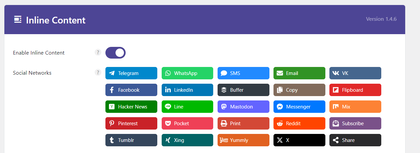Click the Pinterest logo icon

tap(111, 124)
